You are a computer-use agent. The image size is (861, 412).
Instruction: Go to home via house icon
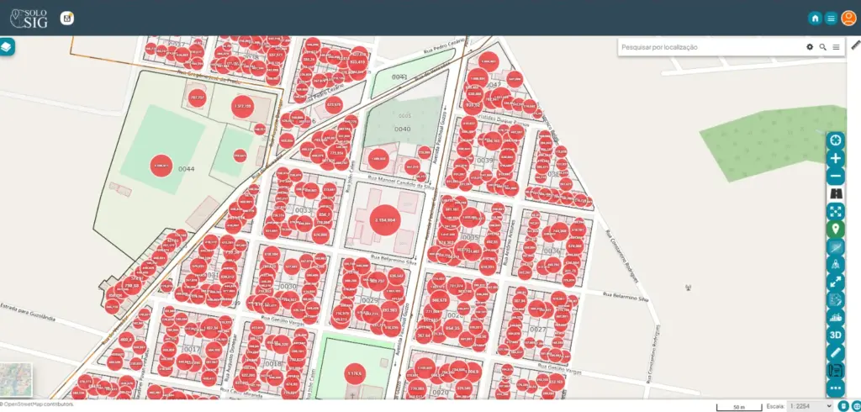coord(815,18)
